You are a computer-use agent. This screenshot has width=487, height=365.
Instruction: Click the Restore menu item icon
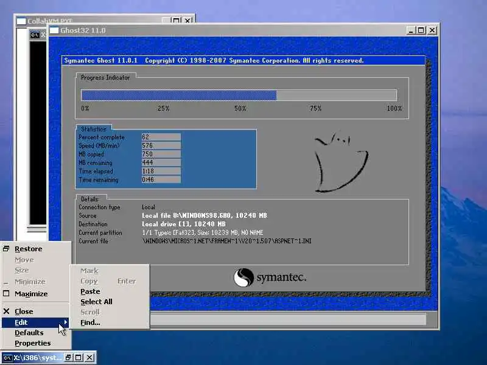pyautogui.click(x=6, y=249)
